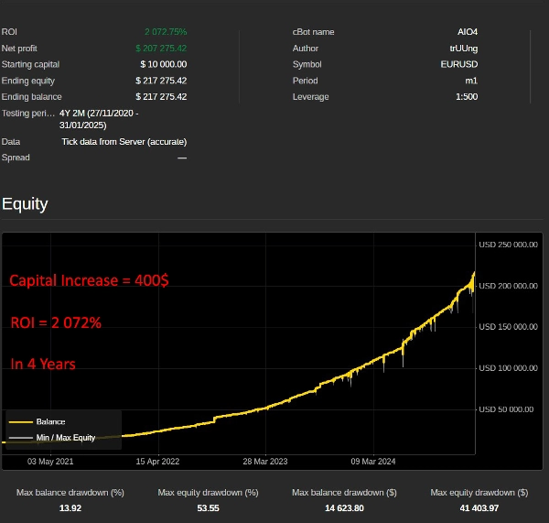
Task: Click the Period value m1
Action: coord(471,81)
